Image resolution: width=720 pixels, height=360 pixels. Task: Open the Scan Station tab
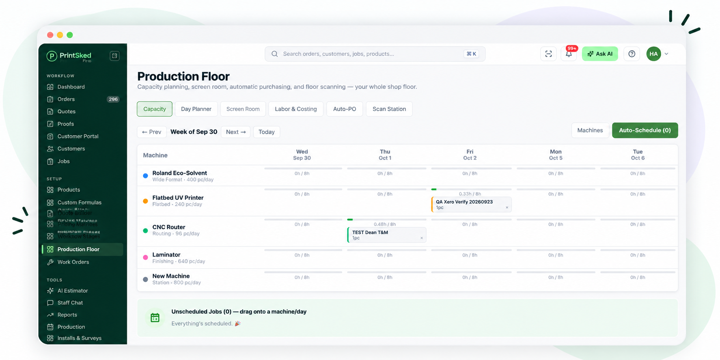point(389,109)
